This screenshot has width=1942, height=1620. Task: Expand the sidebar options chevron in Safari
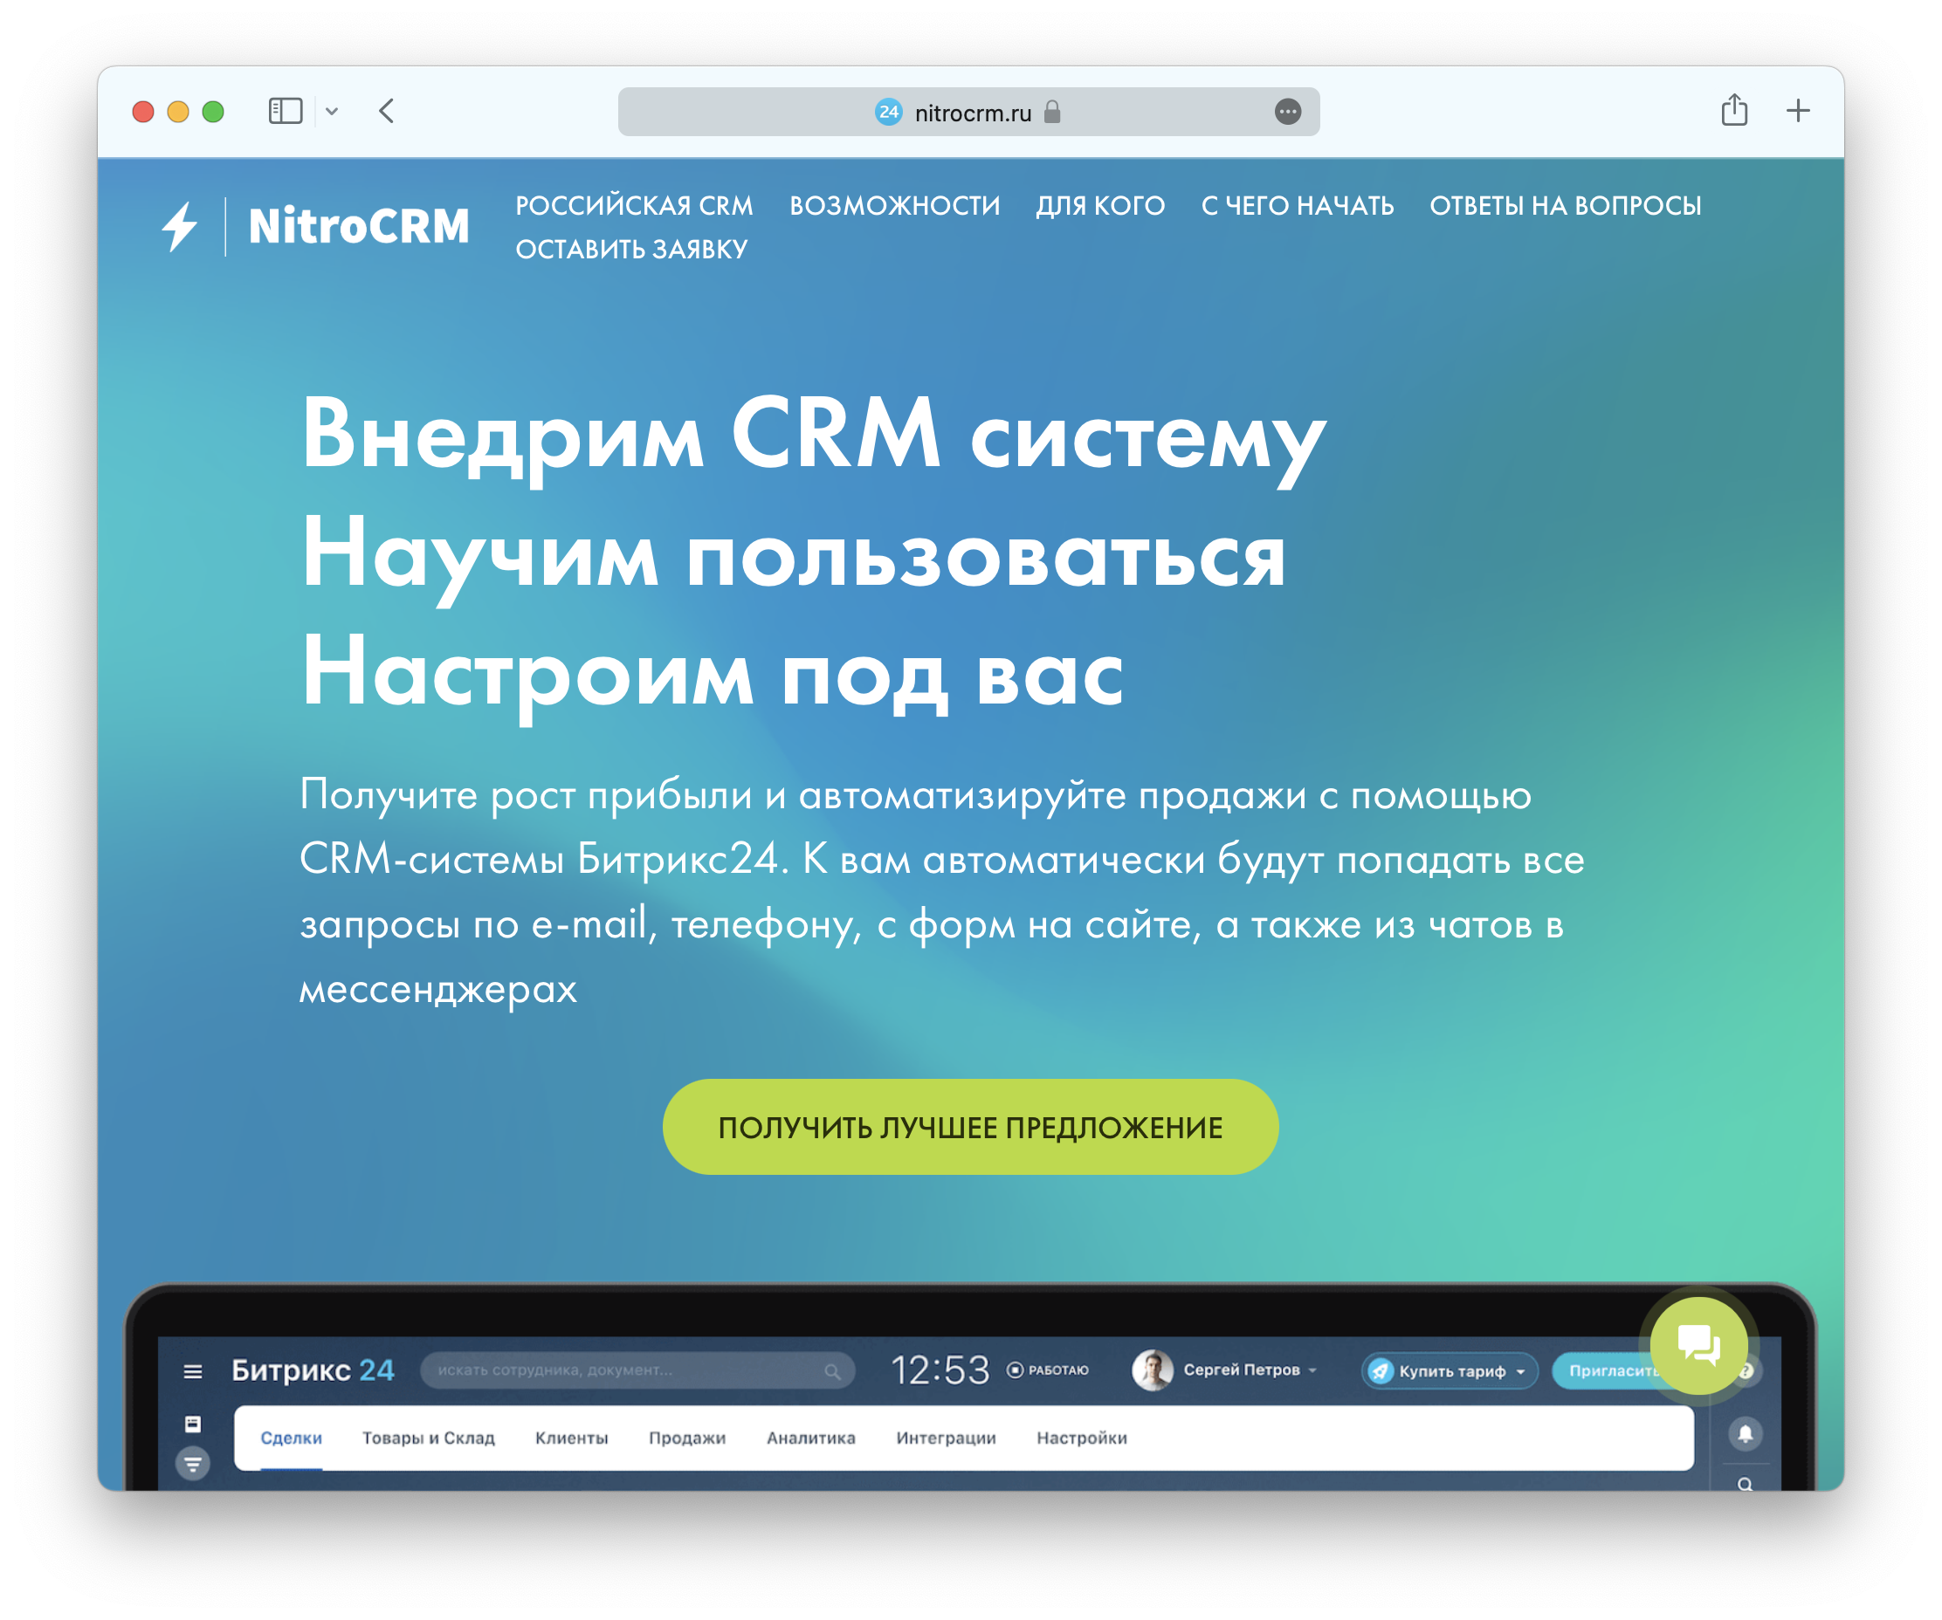pos(332,112)
